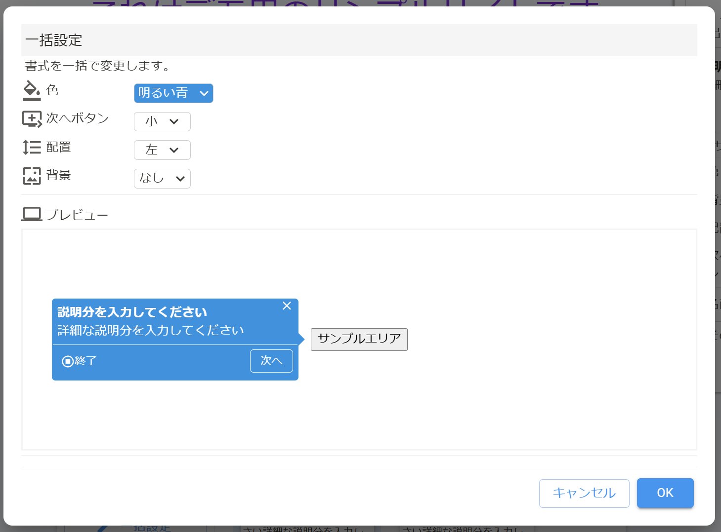Viewport: 721px width, 532px height.
Task: Click the キャンセル button
Action: click(x=584, y=493)
